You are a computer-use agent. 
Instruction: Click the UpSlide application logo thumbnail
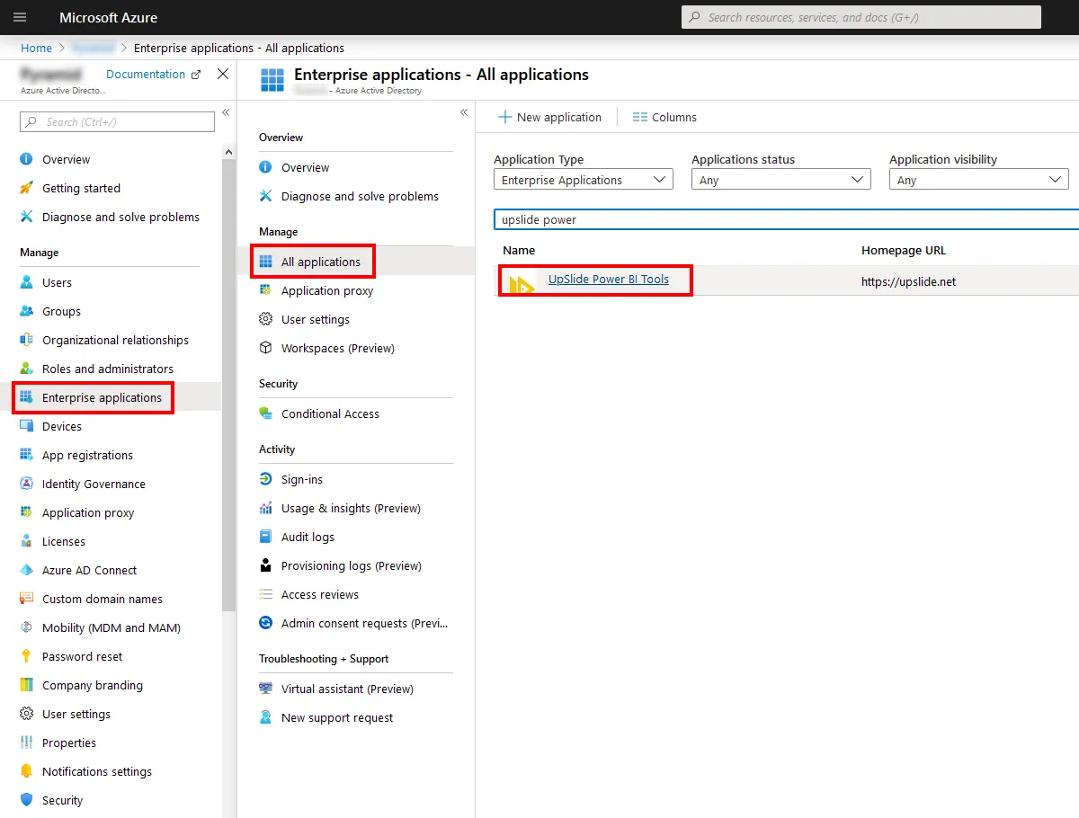(522, 282)
